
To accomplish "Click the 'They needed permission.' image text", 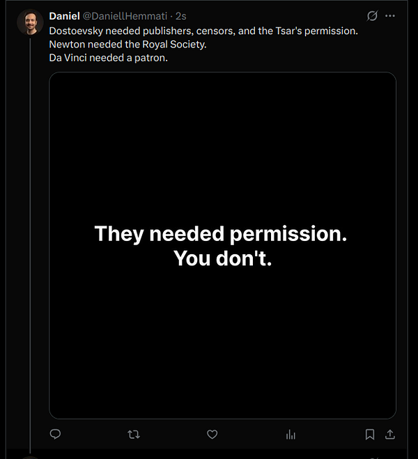I will click(220, 233).
